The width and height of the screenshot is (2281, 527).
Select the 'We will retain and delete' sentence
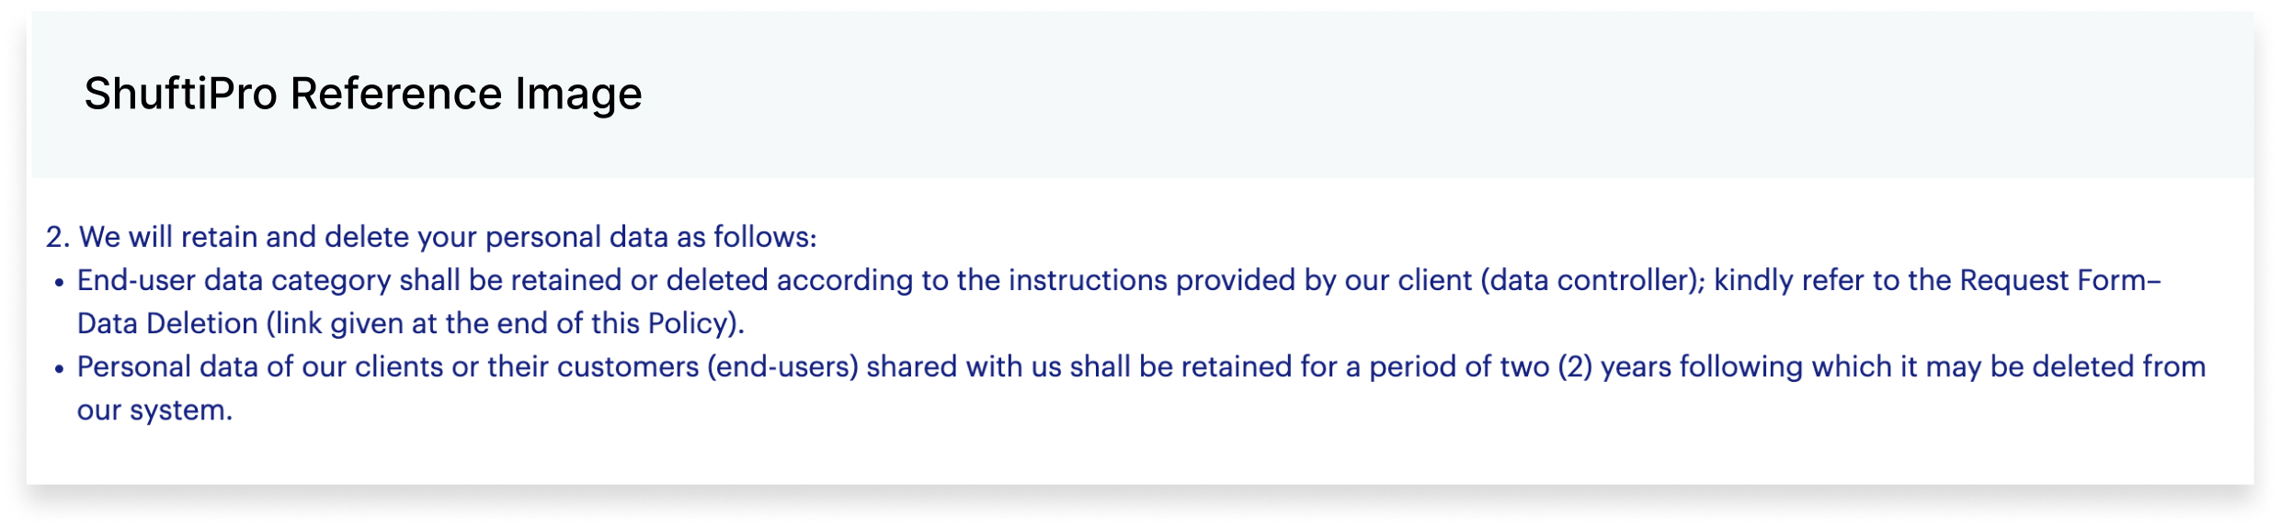pyautogui.click(x=448, y=237)
